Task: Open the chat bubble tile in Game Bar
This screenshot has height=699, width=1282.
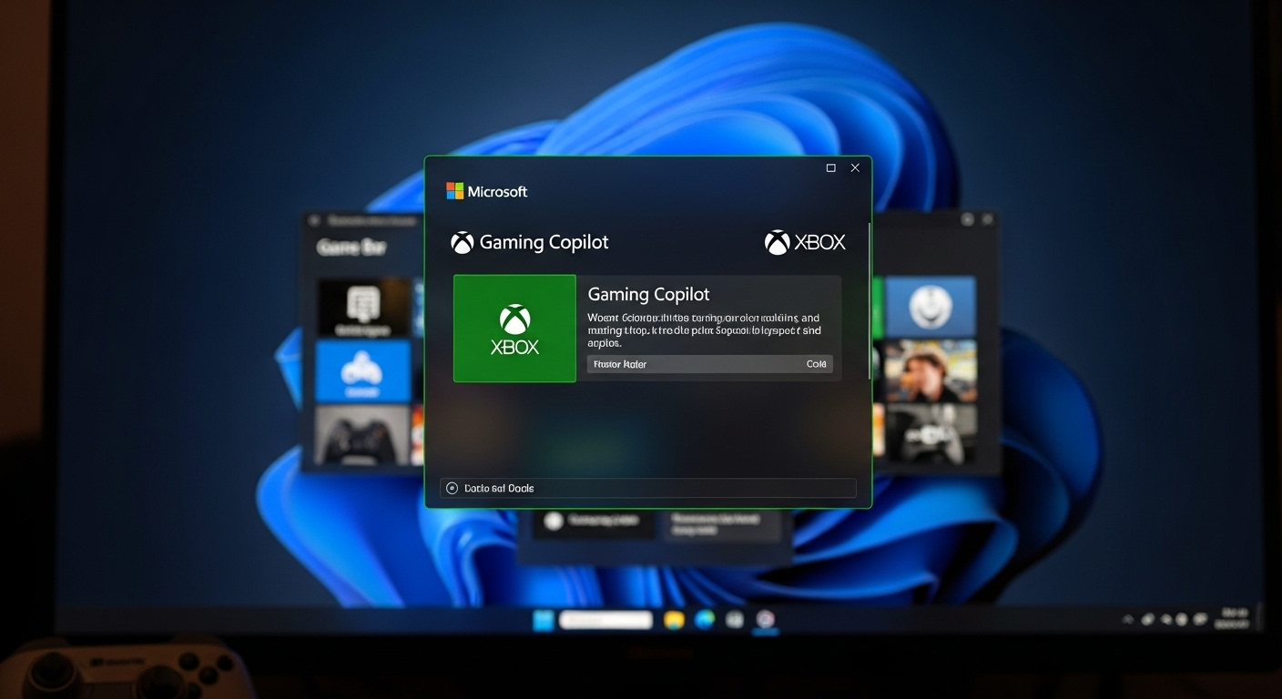Action: point(362,307)
